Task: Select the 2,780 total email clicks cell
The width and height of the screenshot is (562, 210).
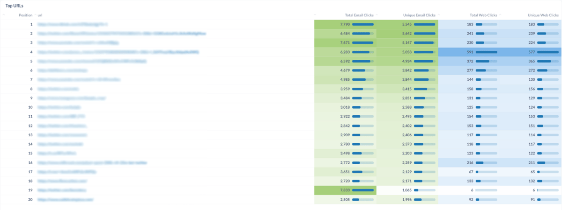Action: click(x=344, y=144)
